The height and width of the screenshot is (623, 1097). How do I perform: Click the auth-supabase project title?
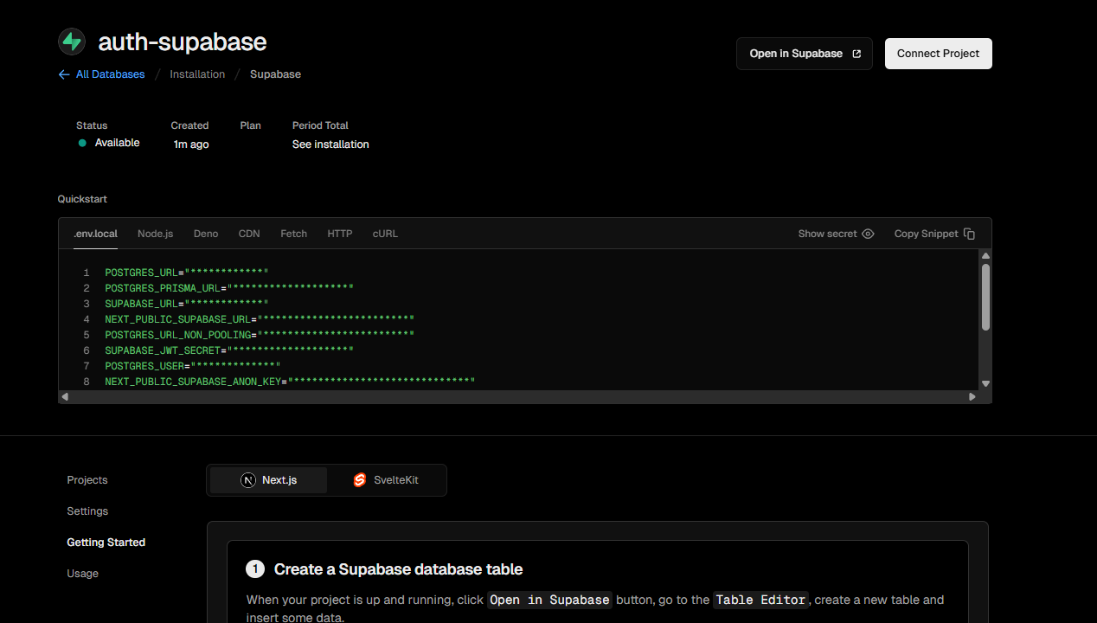pyautogui.click(x=183, y=42)
